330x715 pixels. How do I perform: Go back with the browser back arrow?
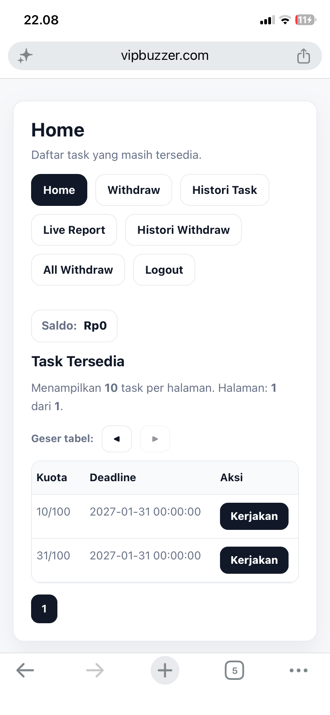pos(25,670)
